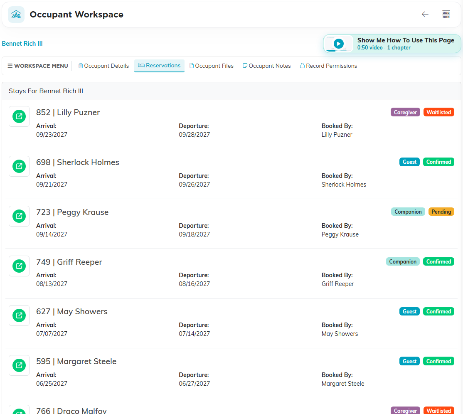Click the Occupant Workspace page title

click(76, 15)
